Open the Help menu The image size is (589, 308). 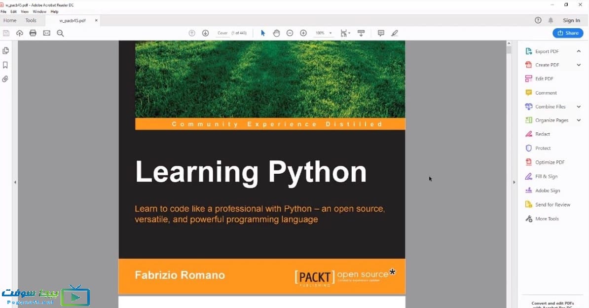(x=54, y=12)
